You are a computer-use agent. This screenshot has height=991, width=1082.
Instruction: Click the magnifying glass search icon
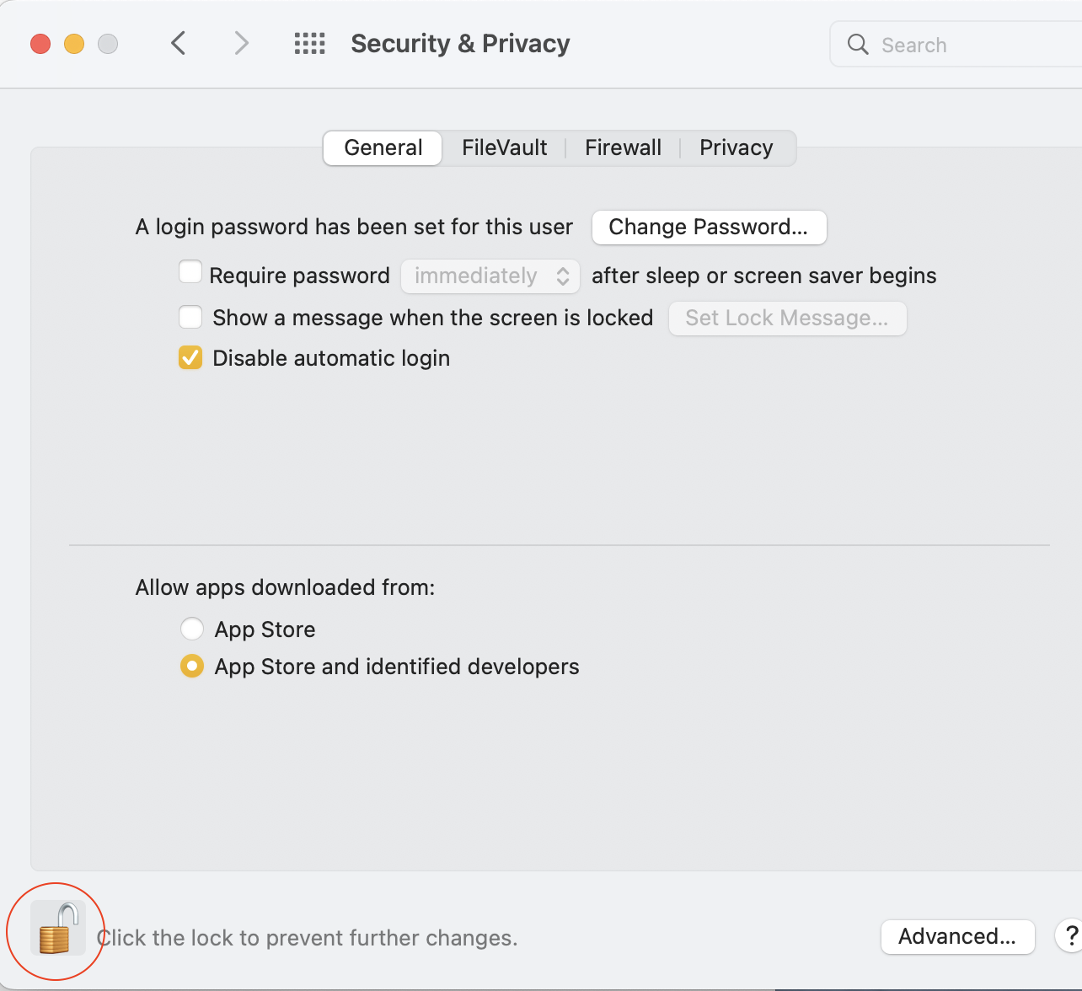[858, 45]
